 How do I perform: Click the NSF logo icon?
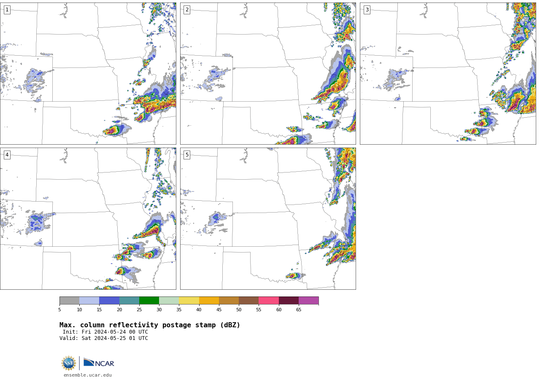(69, 363)
